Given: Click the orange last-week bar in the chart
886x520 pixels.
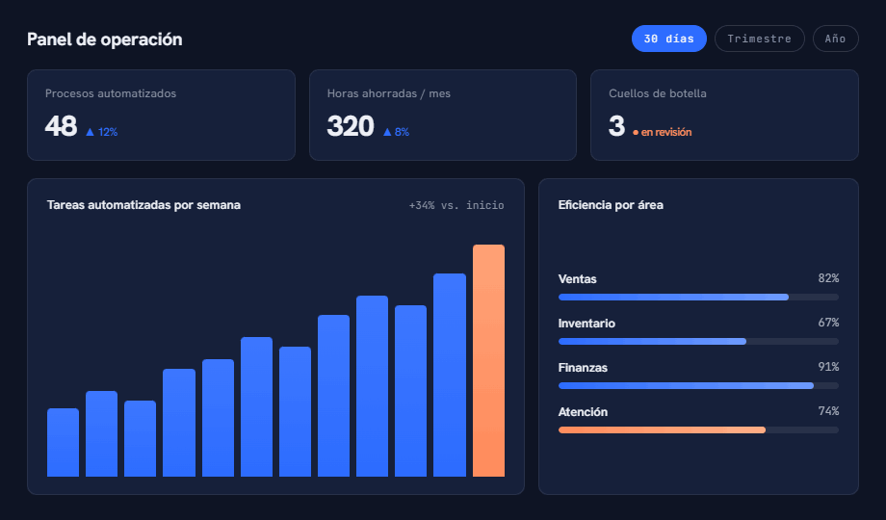Looking at the screenshot, I should coord(489,360).
